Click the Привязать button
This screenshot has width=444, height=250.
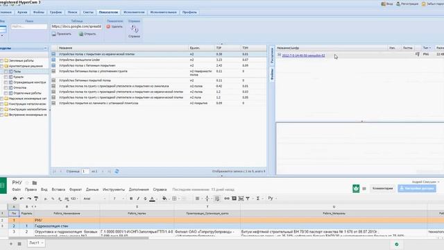pos(62,34)
